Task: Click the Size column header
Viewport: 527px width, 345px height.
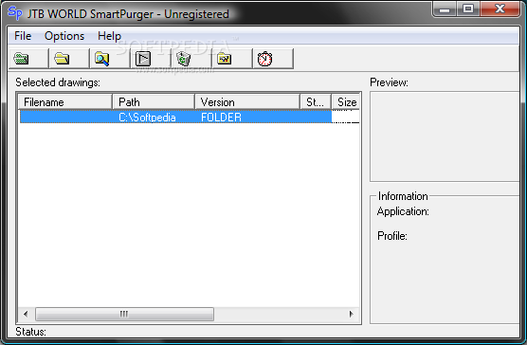Action: click(x=346, y=101)
